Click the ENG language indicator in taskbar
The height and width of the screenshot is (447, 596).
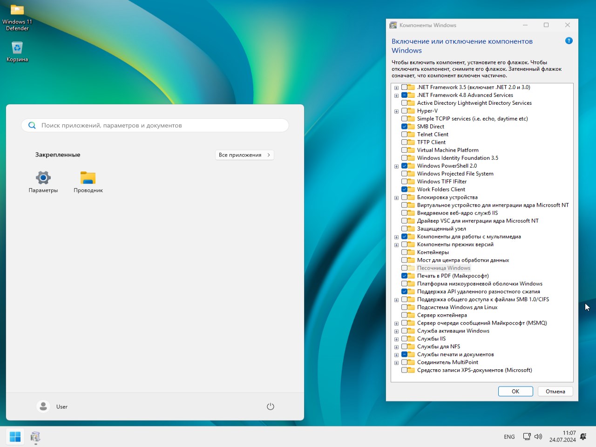pyautogui.click(x=509, y=437)
